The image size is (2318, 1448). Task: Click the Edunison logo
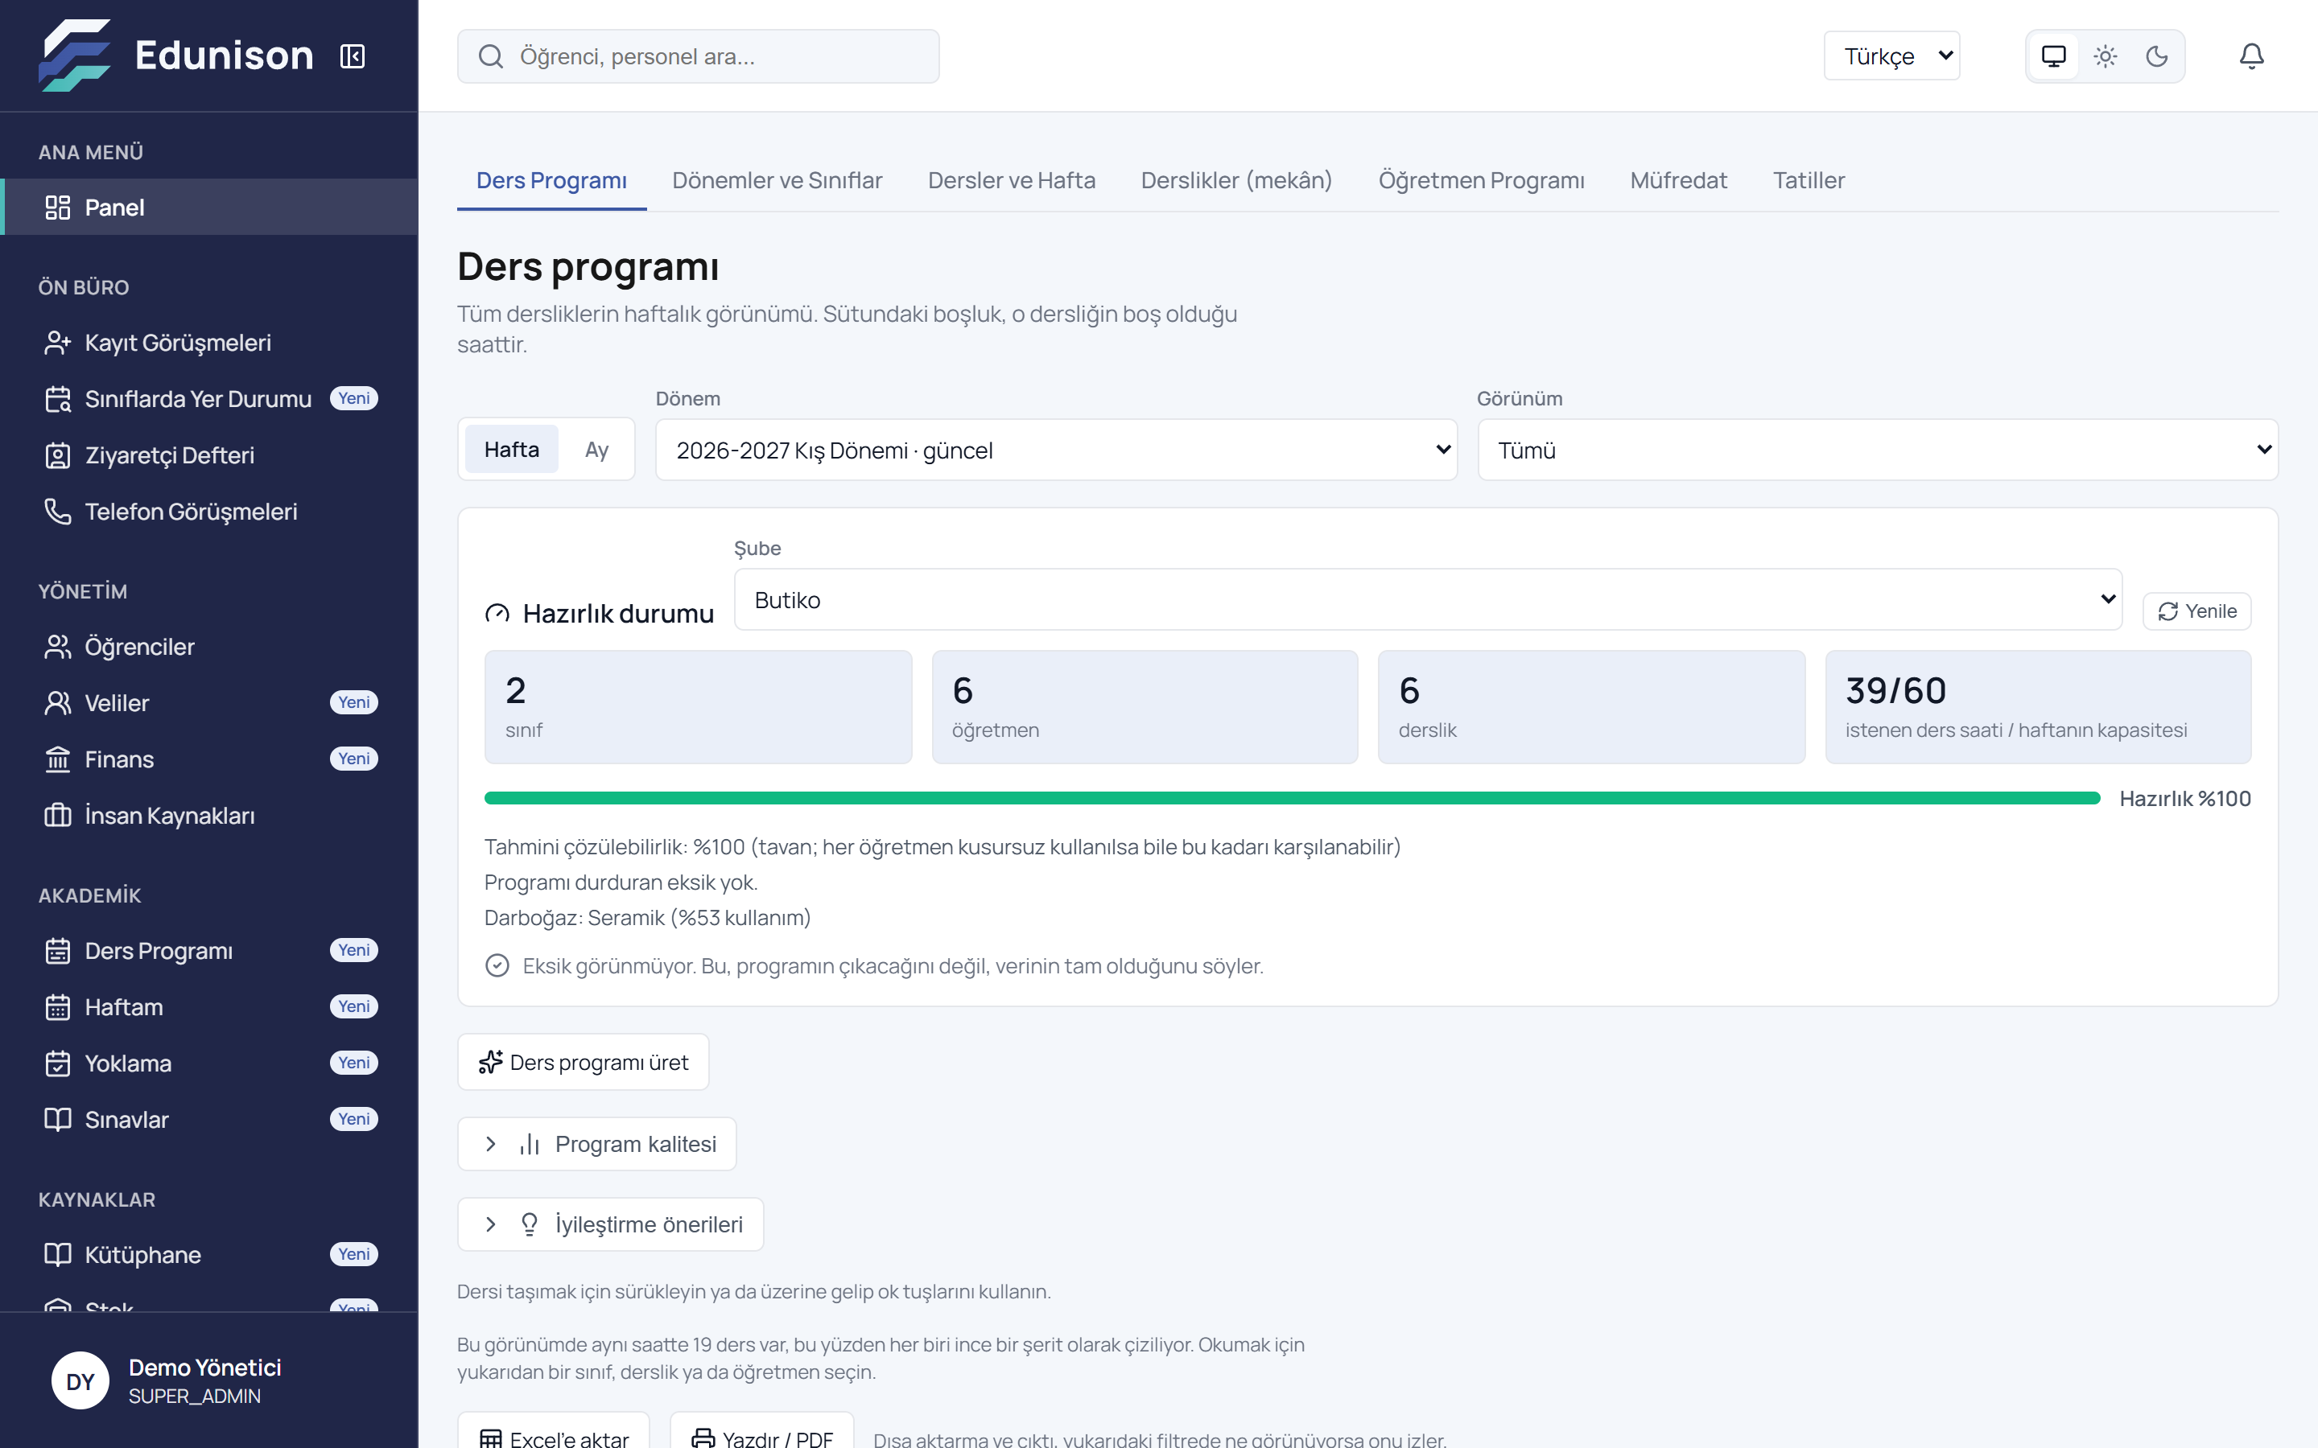tap(176, 56)
